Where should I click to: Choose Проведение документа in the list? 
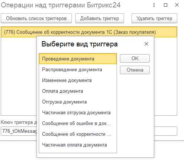pyautogui.click(x=78, y=59)
